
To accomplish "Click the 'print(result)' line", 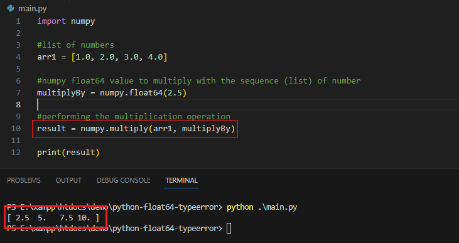I will coord(68,152).
